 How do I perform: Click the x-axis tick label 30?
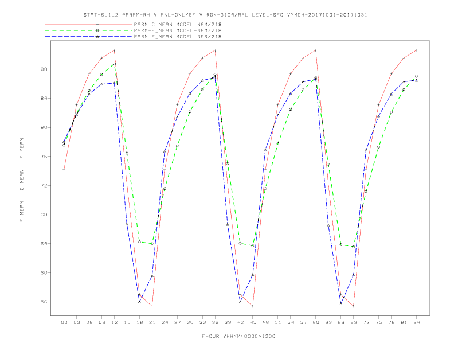point(190,322)
